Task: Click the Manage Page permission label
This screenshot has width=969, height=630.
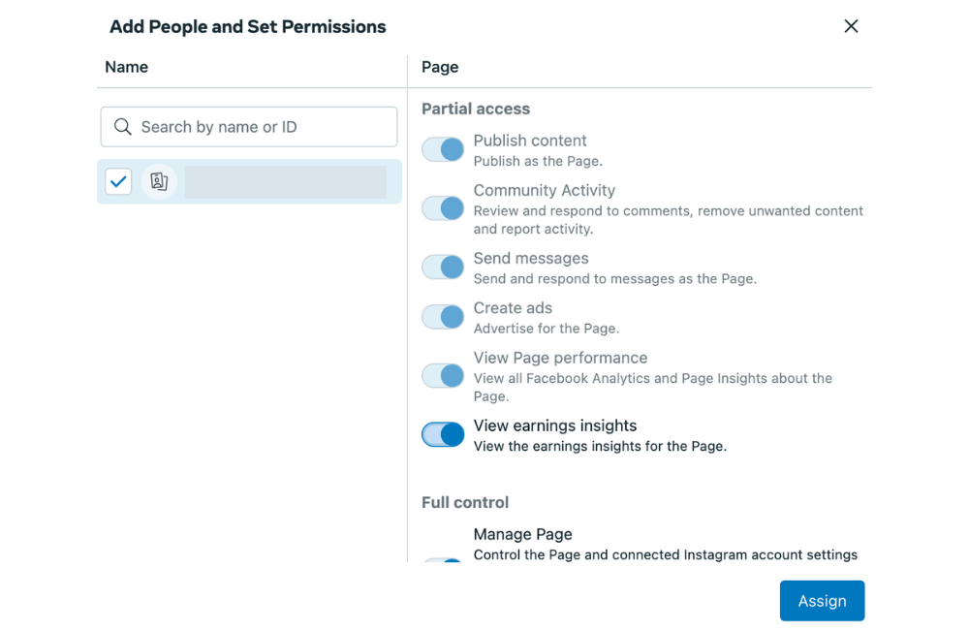Action: [522, 534]
